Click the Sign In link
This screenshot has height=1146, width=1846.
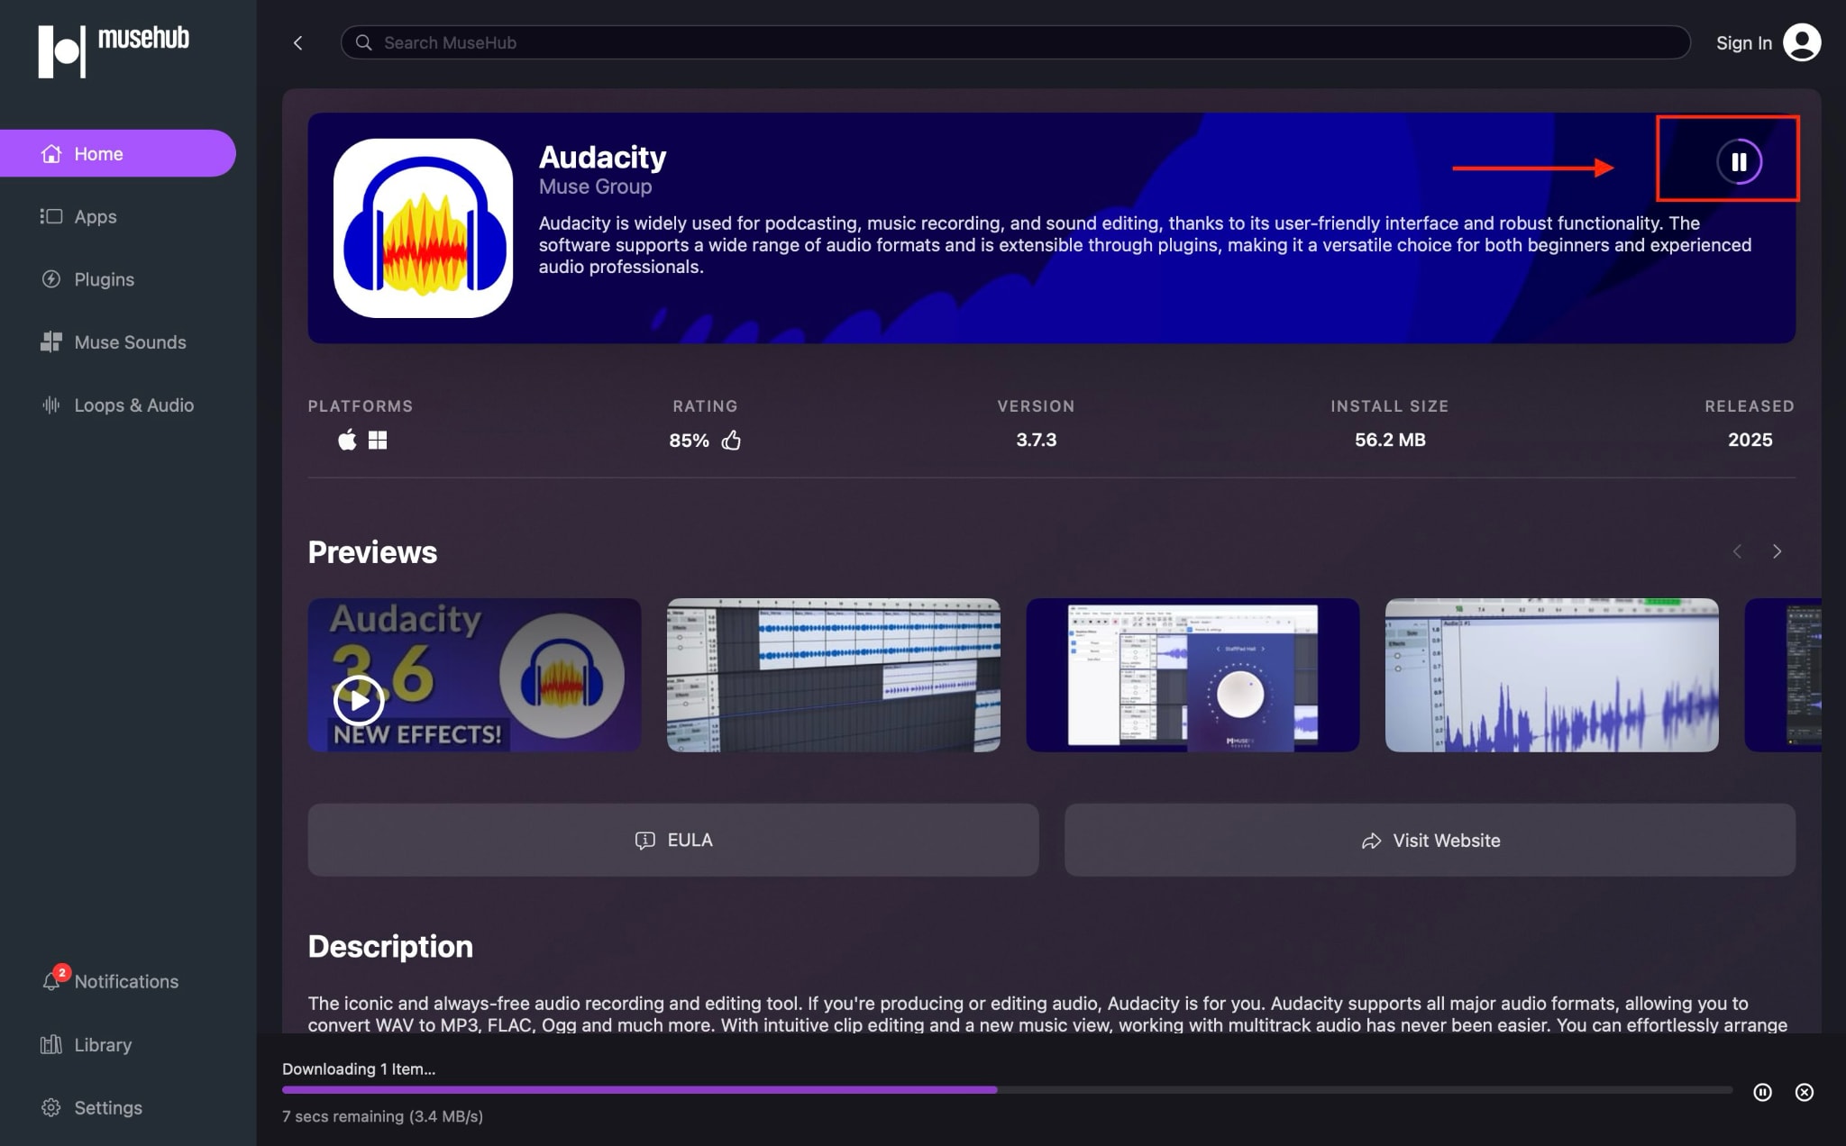tap(1743, 42)
